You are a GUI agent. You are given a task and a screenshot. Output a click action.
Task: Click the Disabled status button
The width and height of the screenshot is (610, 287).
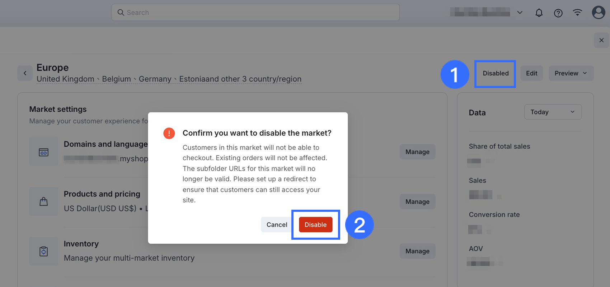(x=496, y=73)
